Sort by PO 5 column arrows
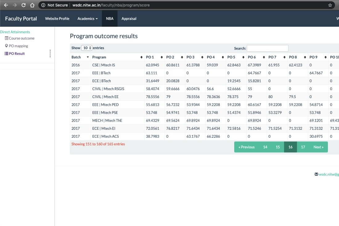The height and width of the screenshot is (226, 339). 243,57
